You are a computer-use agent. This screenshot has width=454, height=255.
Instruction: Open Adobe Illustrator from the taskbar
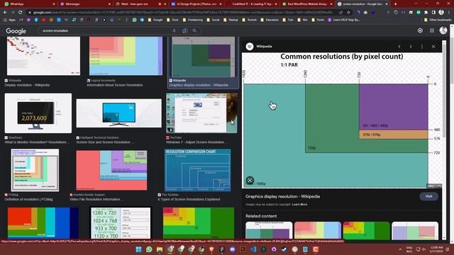coord(243,249)
